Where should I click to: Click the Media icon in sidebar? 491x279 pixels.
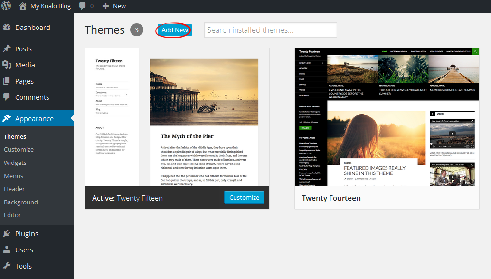pos(7,65)
